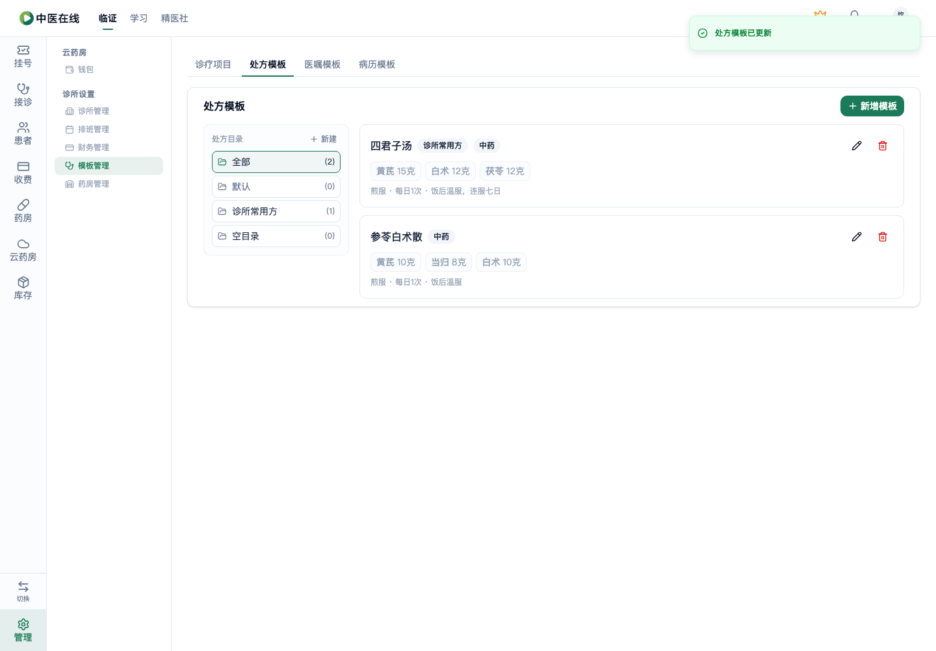Open 接诊 in the left sidebar
The height and width of the screenshot is (651, 936).
coord(23,95)
